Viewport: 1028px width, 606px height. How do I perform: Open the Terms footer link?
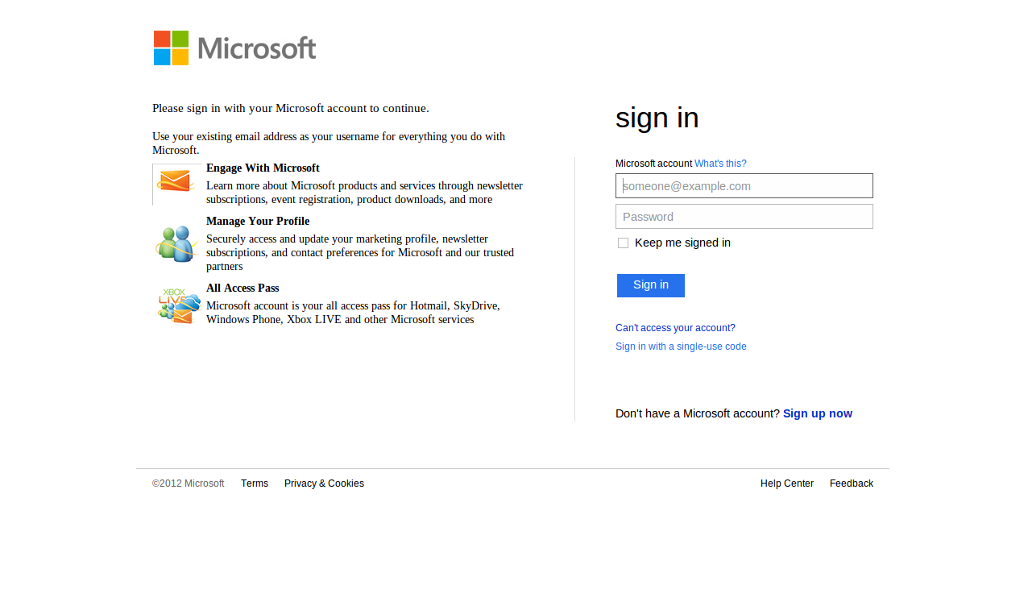click(255, 484)
